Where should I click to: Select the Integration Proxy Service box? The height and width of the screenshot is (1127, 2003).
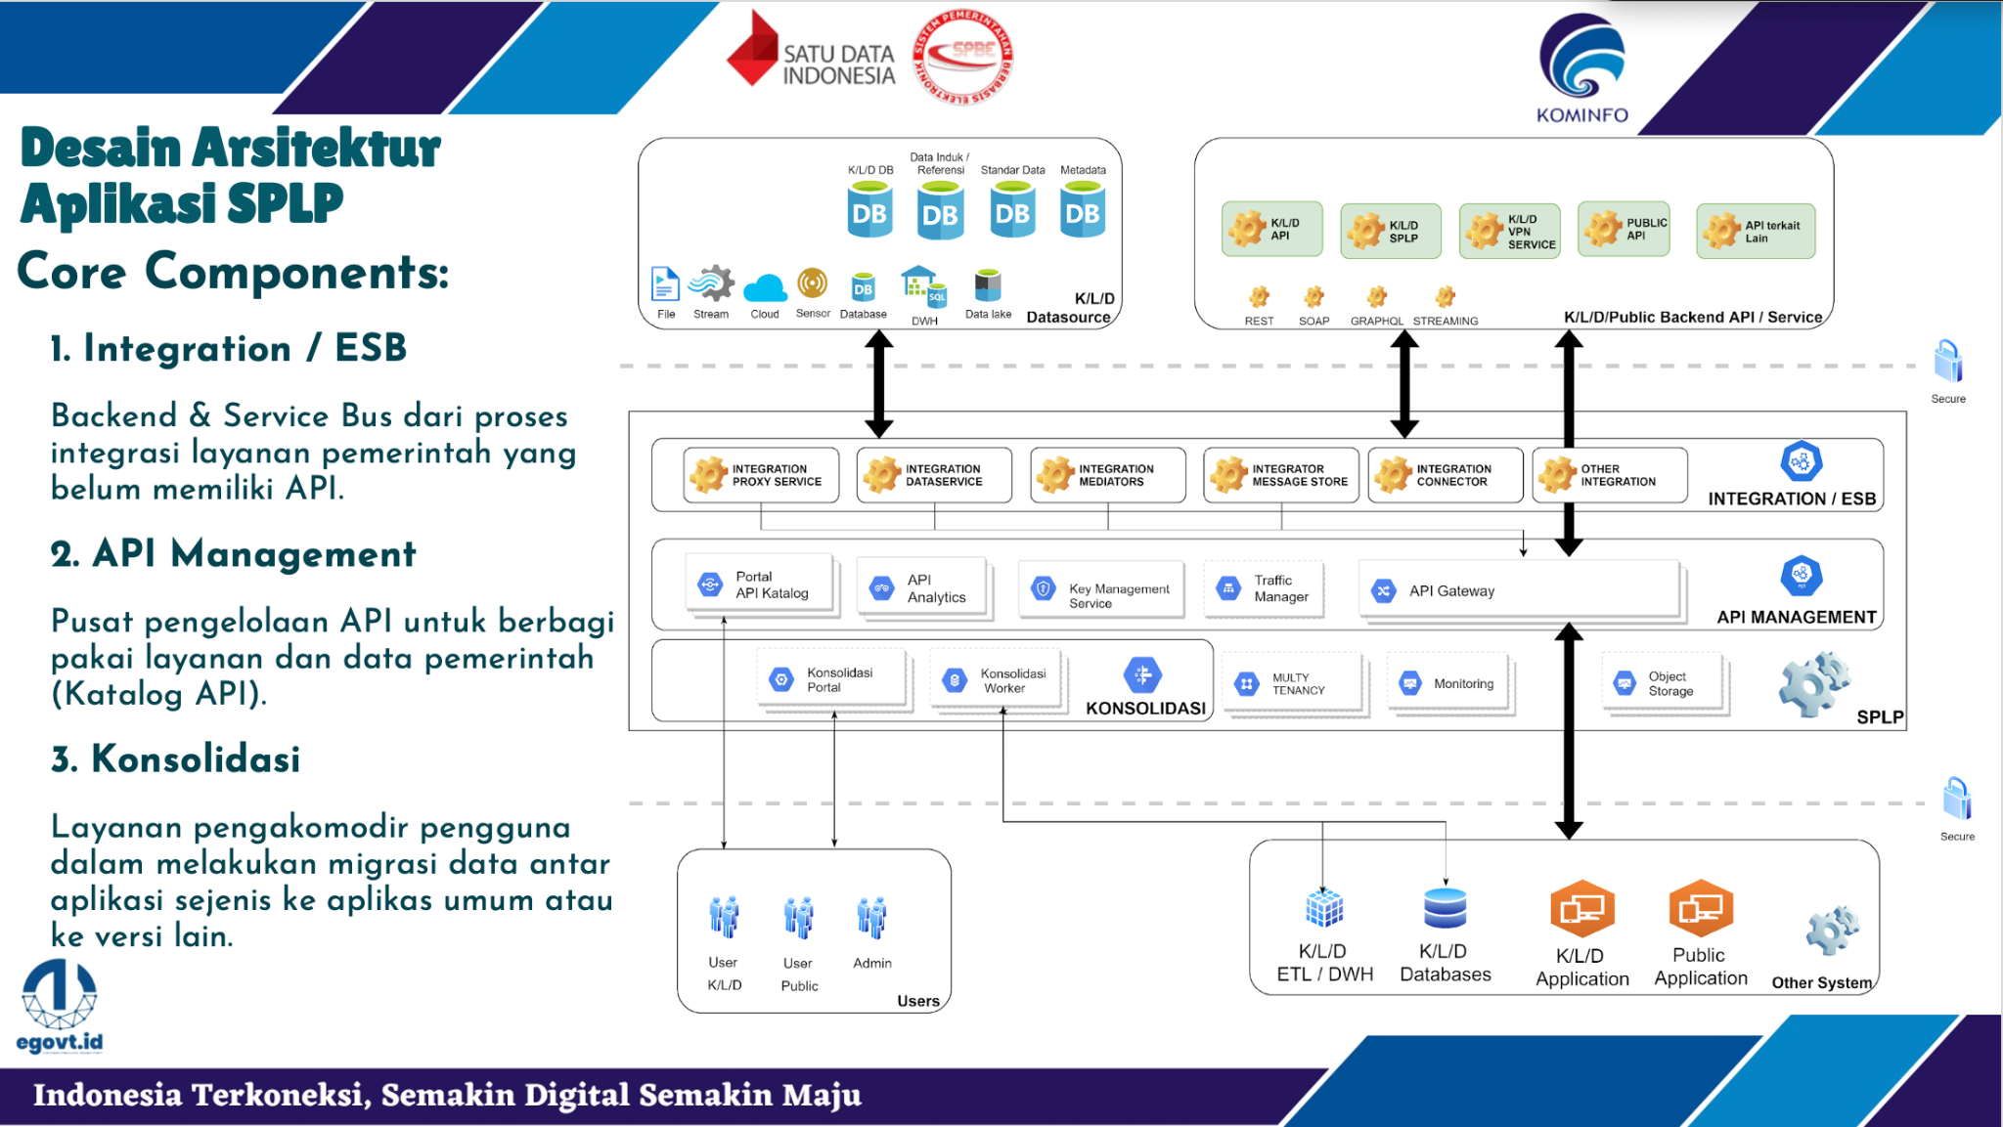(761, 475)
